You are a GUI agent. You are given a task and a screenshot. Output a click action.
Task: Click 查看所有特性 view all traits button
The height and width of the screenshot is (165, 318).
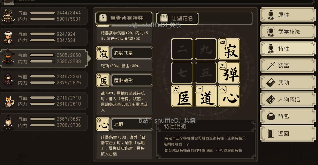click(x=124, y=18)
